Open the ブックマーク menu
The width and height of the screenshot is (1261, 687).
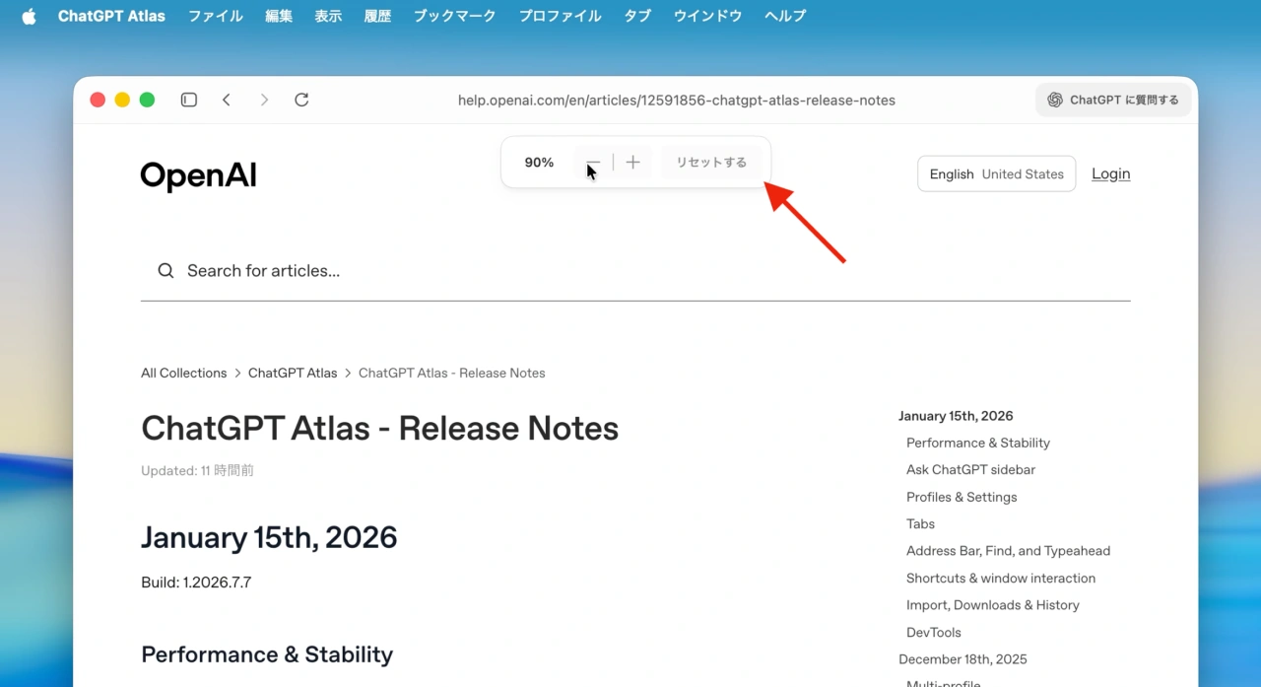[x=453, y=15]
